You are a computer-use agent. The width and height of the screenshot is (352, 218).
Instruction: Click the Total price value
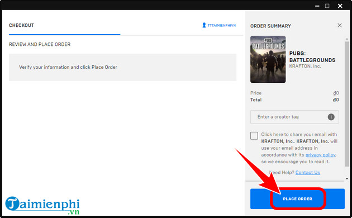336,99
